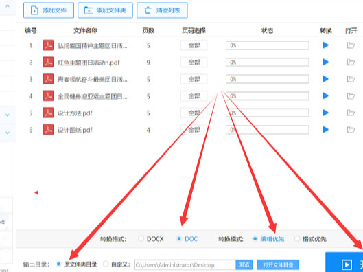
Task: Click the 打开文件目录 button
Action: (x=278, y=264)
